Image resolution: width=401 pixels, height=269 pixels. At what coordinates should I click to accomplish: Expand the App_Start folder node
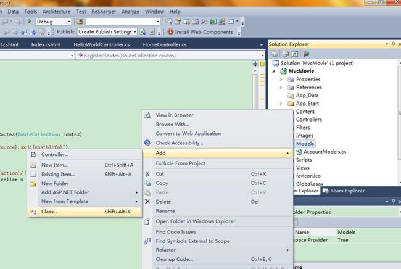281,104
